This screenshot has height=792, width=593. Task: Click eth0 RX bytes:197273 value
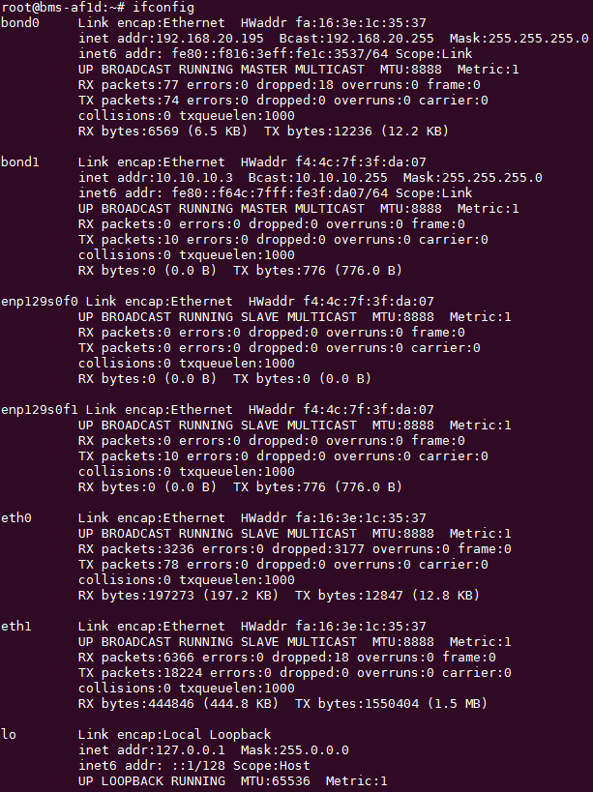point(135,596)
